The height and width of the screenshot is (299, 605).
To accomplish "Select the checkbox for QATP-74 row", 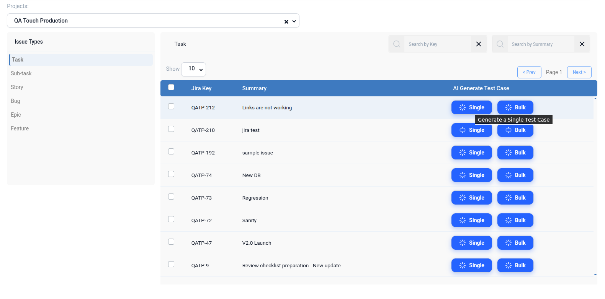I will pos(171,174).
